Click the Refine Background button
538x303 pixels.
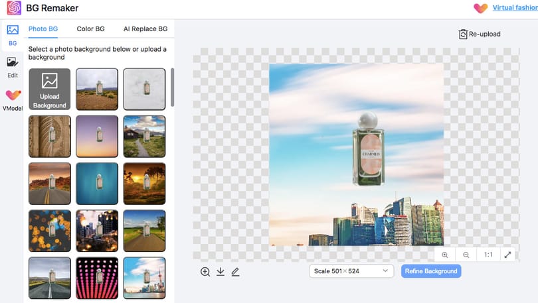tap(431, 271)
